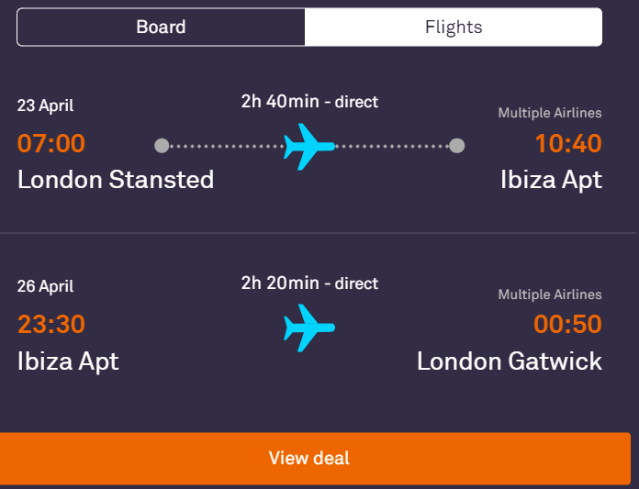Click the 26 April date label

[x=45, y=286]
